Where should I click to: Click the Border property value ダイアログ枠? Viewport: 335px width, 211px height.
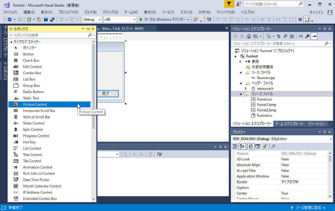click(x=304, y=182)
